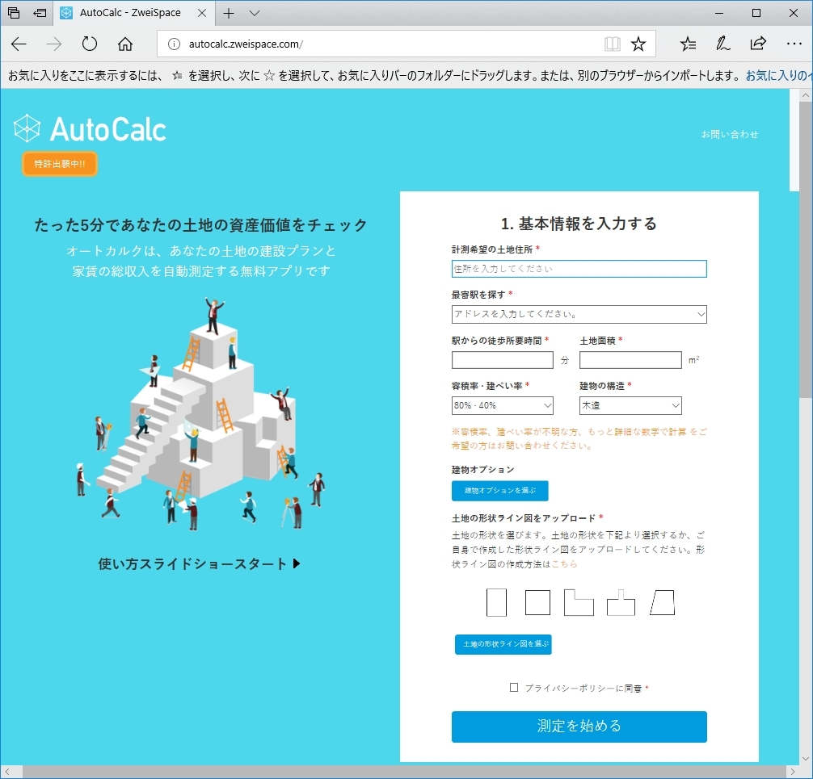Open the favorites hub icon

pyautogui.click(x=688, y=44)
